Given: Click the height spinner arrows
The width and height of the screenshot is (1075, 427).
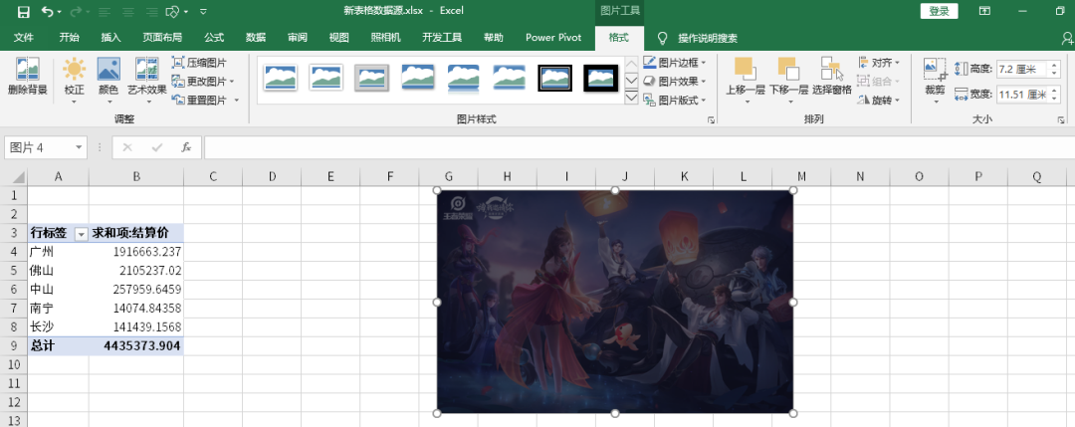Looking at the screenshot, I should pos(1054,69).
